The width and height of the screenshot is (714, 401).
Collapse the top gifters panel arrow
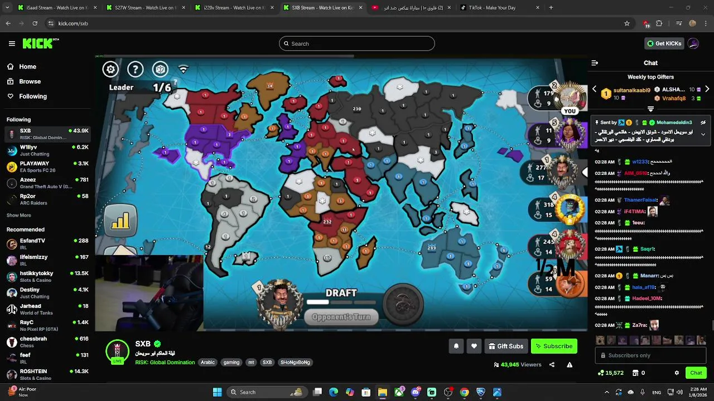point(650,109)
